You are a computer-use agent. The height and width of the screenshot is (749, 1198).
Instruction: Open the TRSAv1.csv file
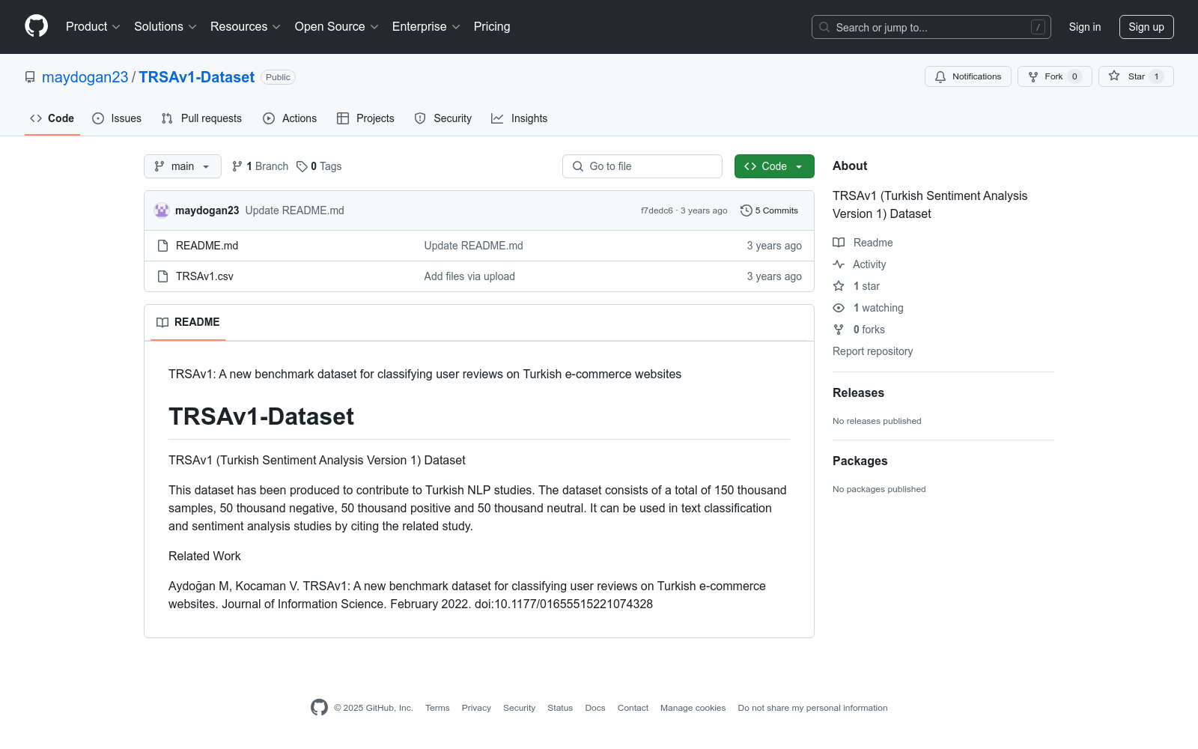click(x=204, y=276)
